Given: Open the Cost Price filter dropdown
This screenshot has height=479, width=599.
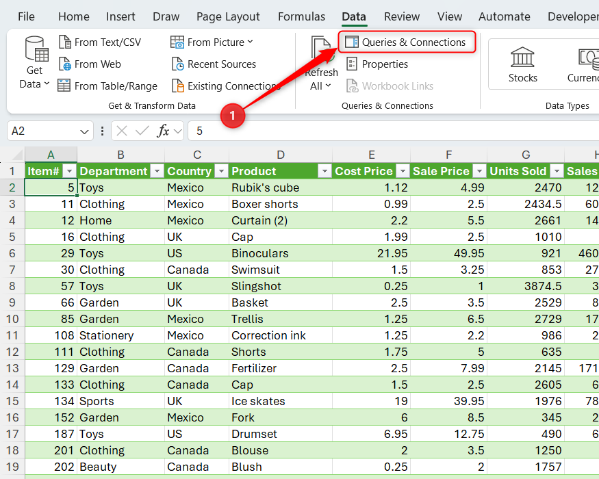Looking at the screenshot, I should [x=403, y=171].
